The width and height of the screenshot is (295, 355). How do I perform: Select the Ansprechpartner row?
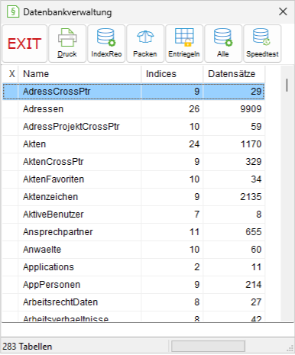point(134,232)
